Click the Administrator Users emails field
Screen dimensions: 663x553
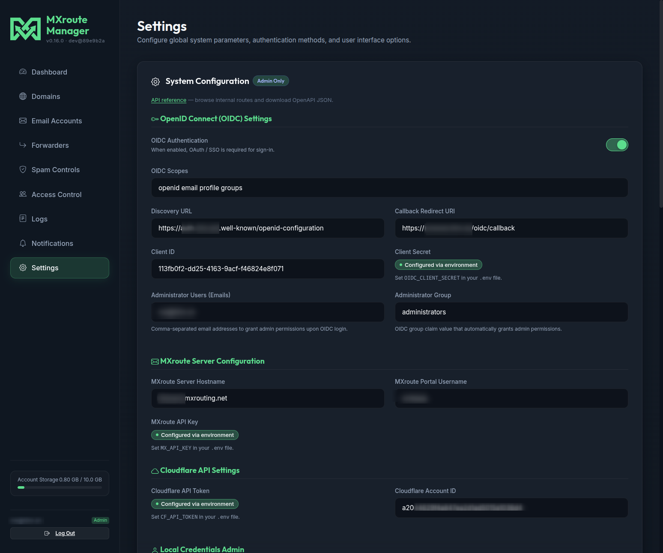pos(268,312)
